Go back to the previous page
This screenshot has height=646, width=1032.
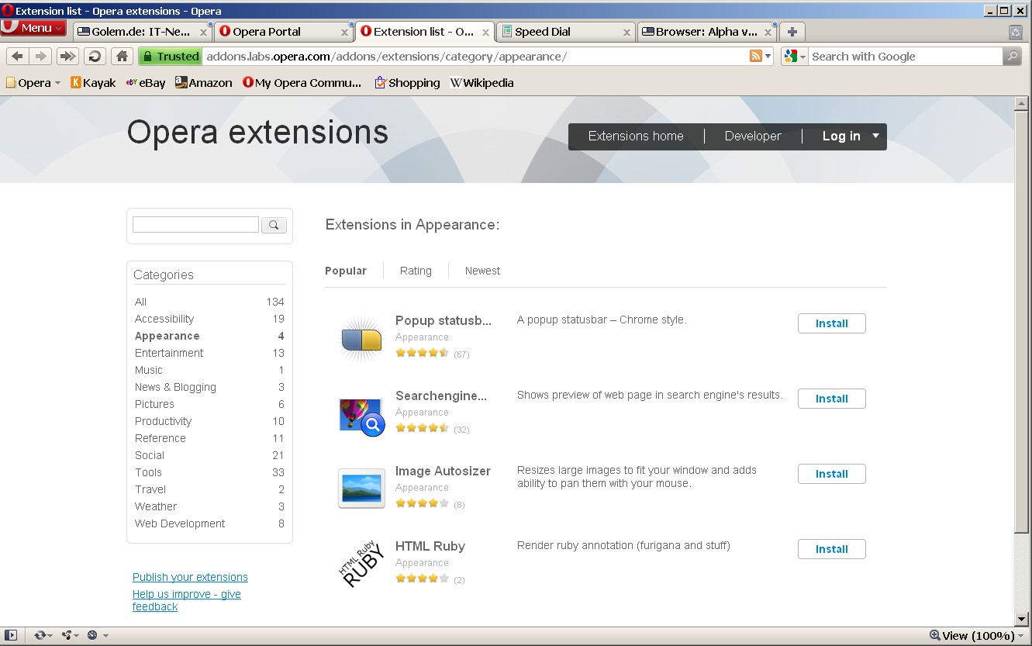pyautogui.click(x=17, y=56)
